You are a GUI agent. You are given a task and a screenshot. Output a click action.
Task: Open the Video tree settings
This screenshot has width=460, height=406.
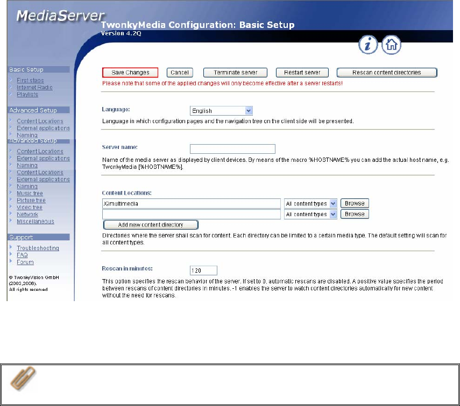30,208
